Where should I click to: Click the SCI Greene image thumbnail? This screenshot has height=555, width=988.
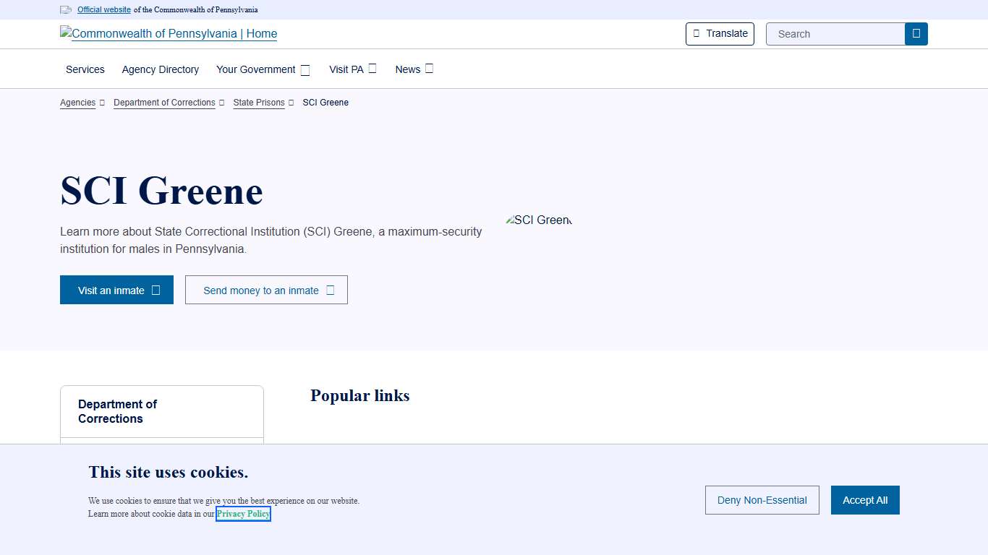(x=539, y=220)
